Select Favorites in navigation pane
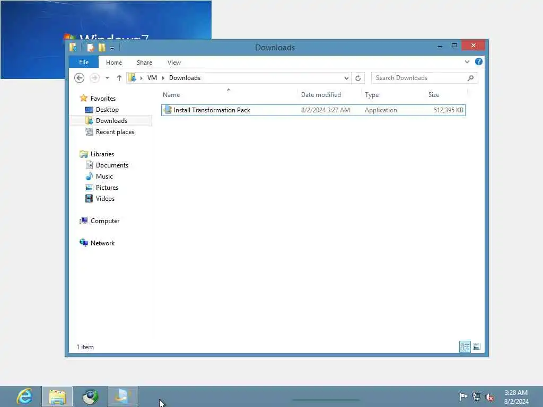 click(x=103, y=98)
